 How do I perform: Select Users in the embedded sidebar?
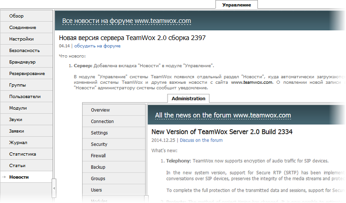pyautogui.click(x=114, y=190)
